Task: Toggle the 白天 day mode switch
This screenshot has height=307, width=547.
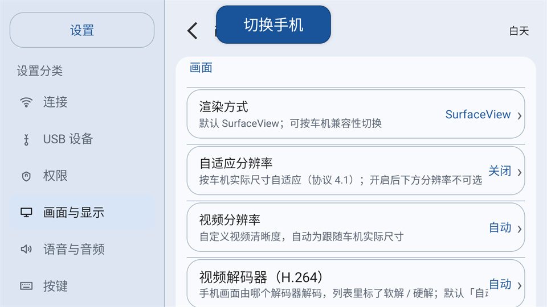Action: (x=519, y=31)
